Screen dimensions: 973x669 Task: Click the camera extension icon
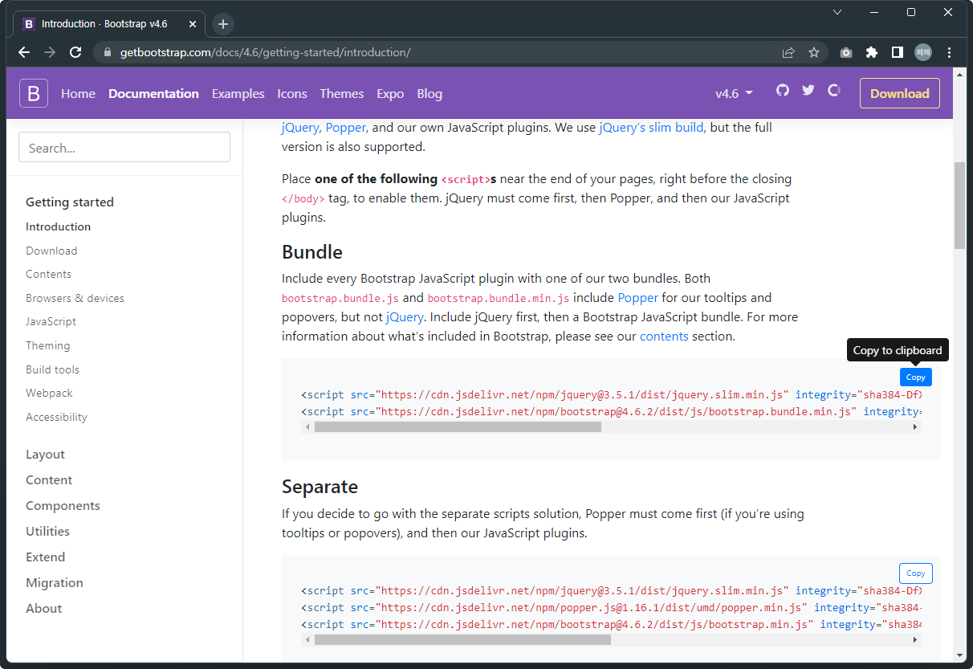(846, 52)
